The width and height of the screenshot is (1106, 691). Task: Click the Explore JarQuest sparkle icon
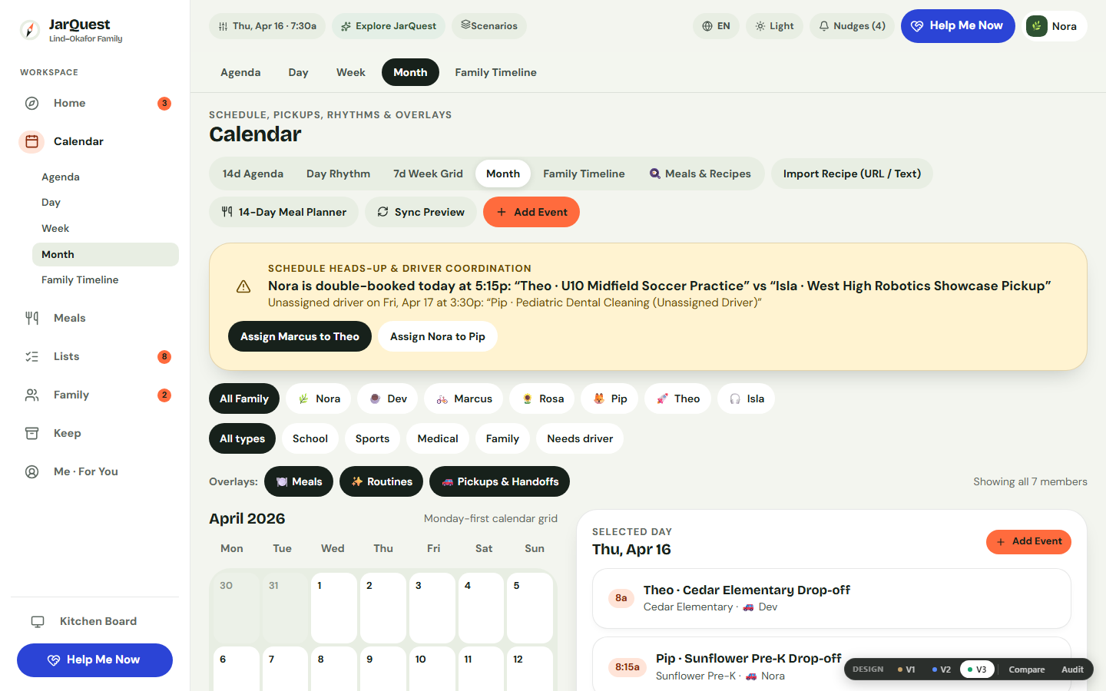346,26
